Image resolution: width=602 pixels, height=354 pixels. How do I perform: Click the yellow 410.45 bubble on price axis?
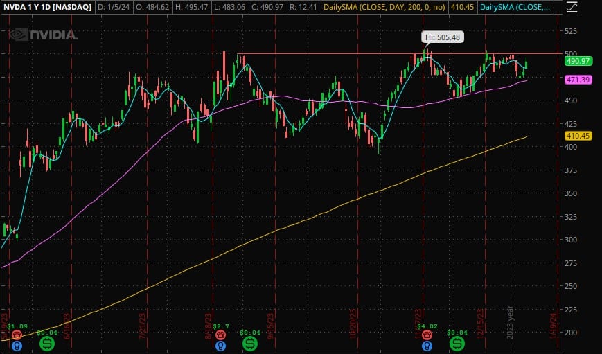pos(578,136)
